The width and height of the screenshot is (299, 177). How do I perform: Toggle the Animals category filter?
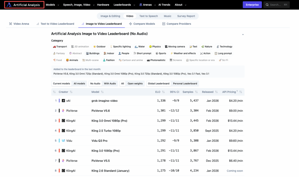pyautogui.click(x=72, y=60)
